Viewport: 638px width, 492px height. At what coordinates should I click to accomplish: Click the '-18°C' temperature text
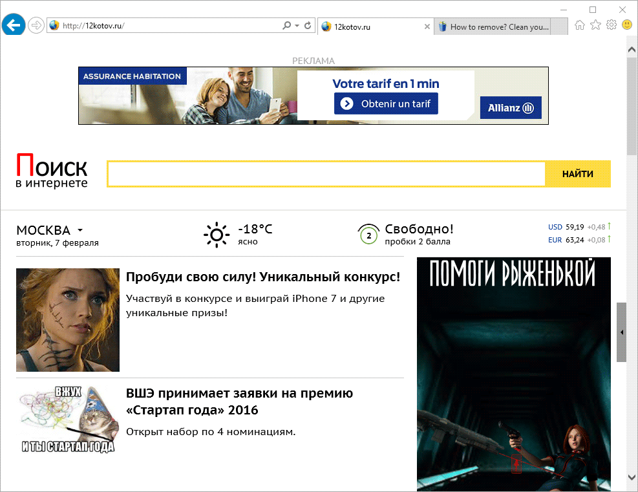point(255,229)
